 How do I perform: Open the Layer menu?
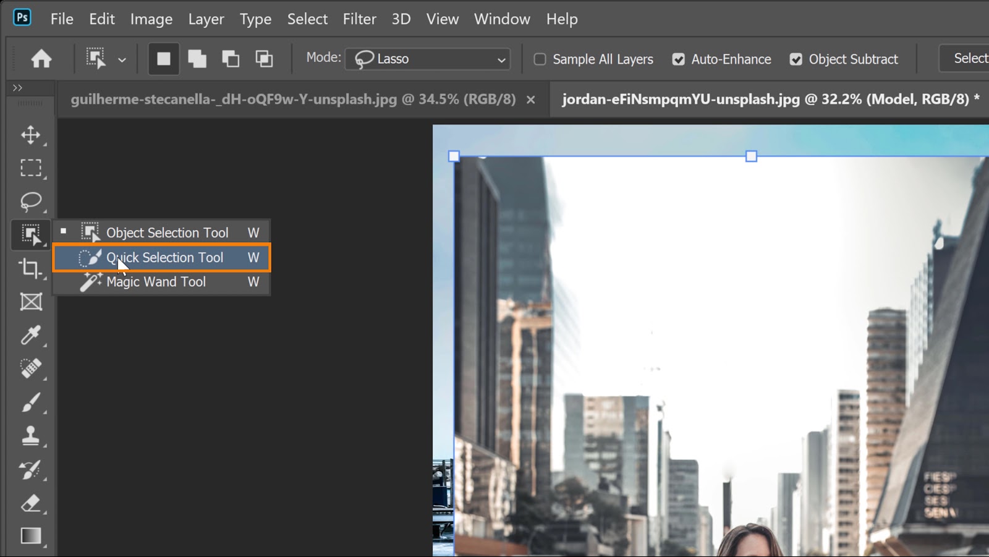[x=206, y=19]
